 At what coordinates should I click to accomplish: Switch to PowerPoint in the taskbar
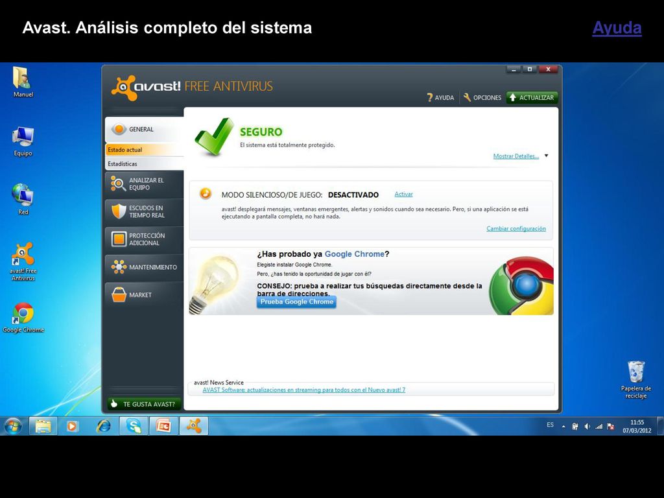click(163, 425)
